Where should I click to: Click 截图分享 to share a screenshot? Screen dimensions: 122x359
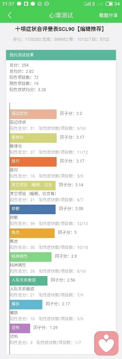(x=108, y=15)
